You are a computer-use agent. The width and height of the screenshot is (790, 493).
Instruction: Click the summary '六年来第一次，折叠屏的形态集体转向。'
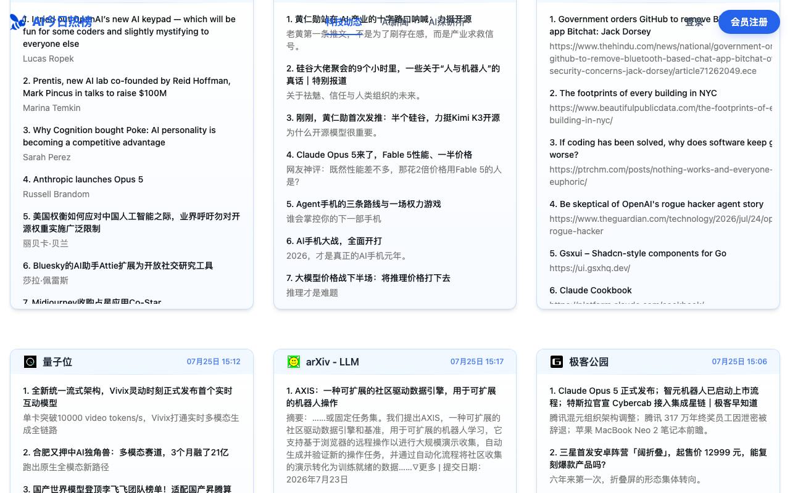[x=626, y=479]
